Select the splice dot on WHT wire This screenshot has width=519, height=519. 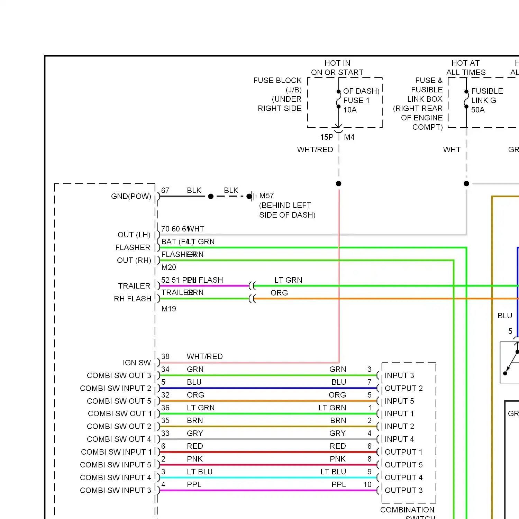(466, 184)
